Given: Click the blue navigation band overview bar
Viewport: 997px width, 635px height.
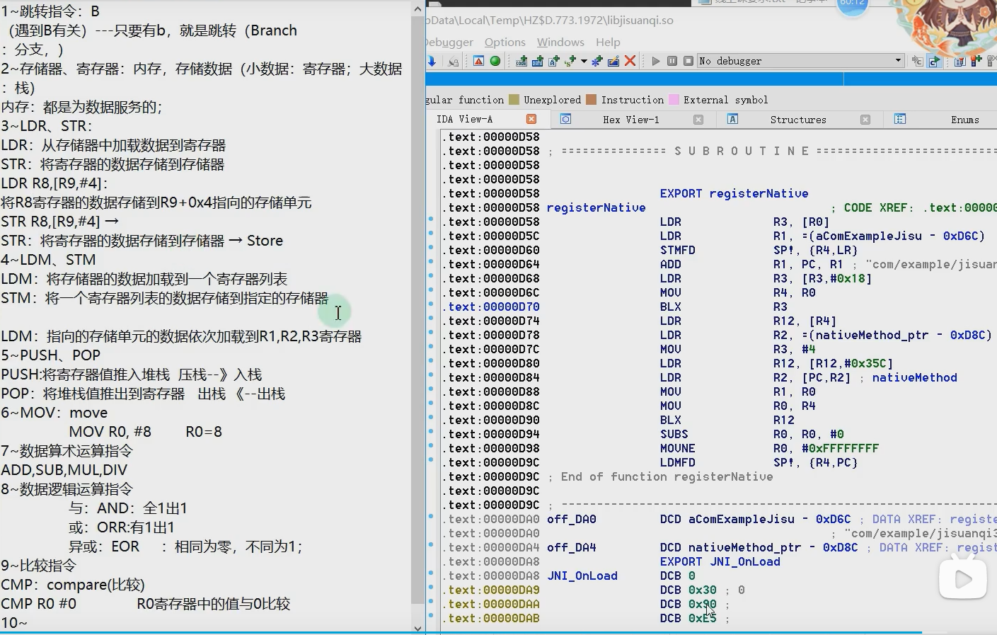Looking at the screenshot, I should [x=711, y=79].
